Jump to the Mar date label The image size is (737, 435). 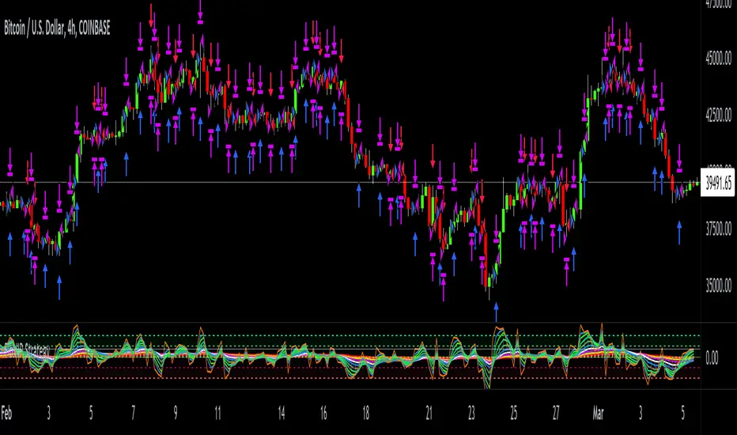(598, 414)
